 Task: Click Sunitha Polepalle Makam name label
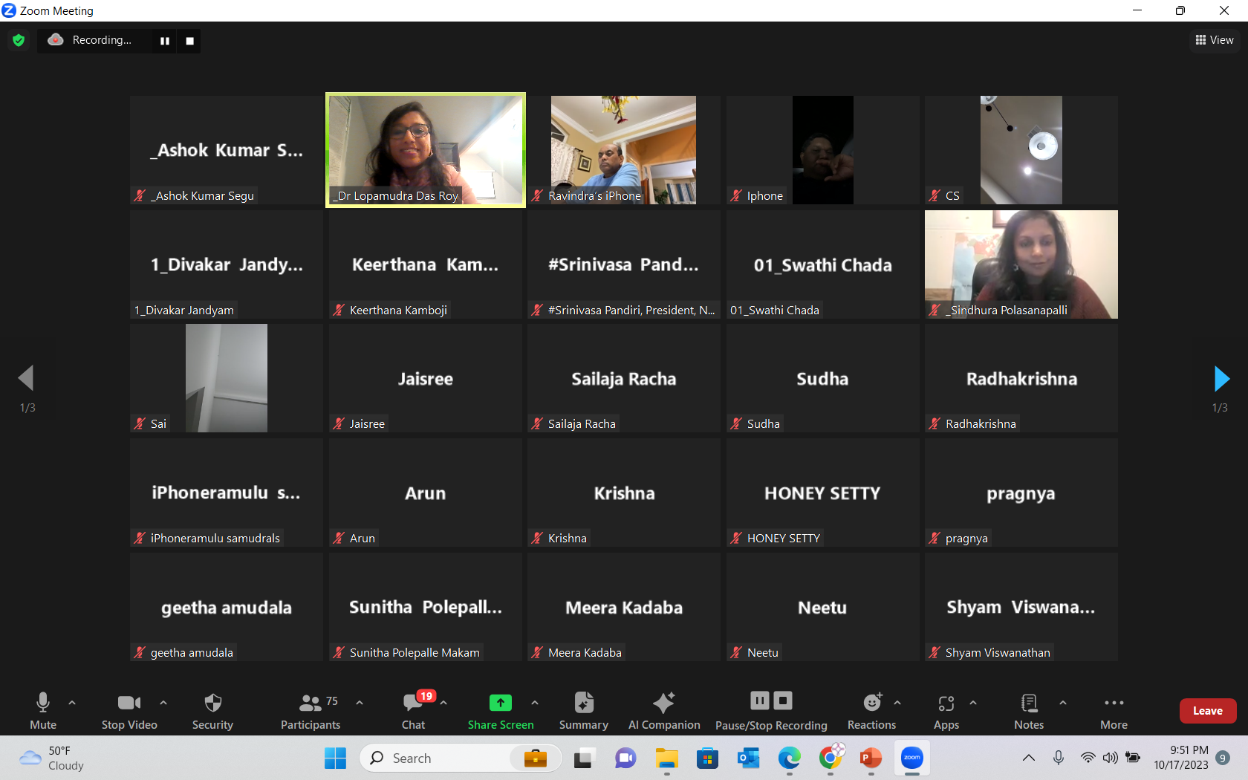415,652
